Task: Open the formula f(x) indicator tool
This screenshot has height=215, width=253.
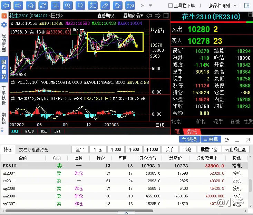Action: pyautogui.click(x=130, y=6)
